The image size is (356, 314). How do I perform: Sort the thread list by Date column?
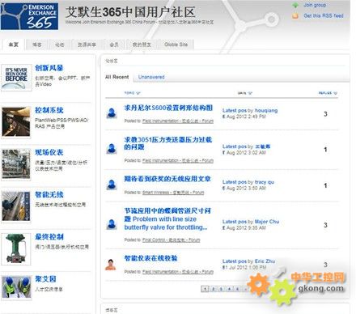coord(244,93)
